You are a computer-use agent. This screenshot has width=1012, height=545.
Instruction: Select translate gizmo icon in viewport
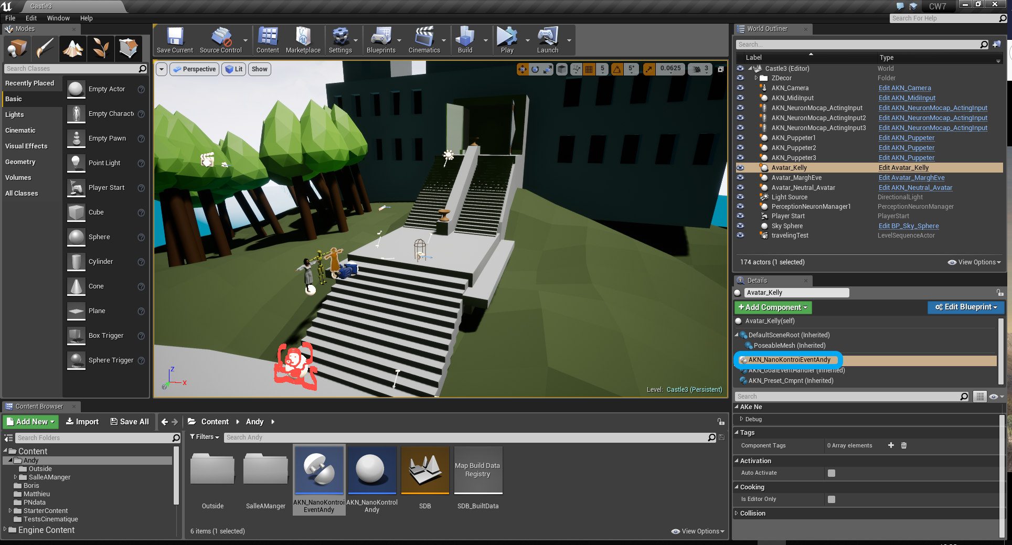click(x=523, y=69)
